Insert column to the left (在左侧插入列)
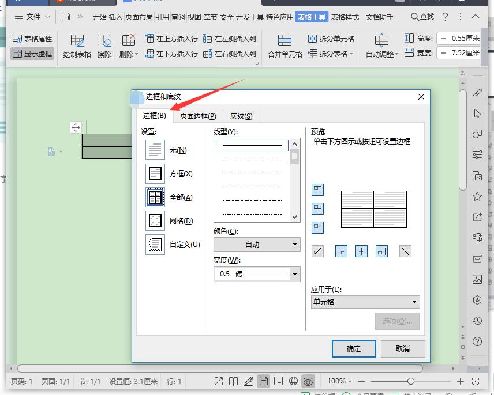 click(x=229, y=39)
